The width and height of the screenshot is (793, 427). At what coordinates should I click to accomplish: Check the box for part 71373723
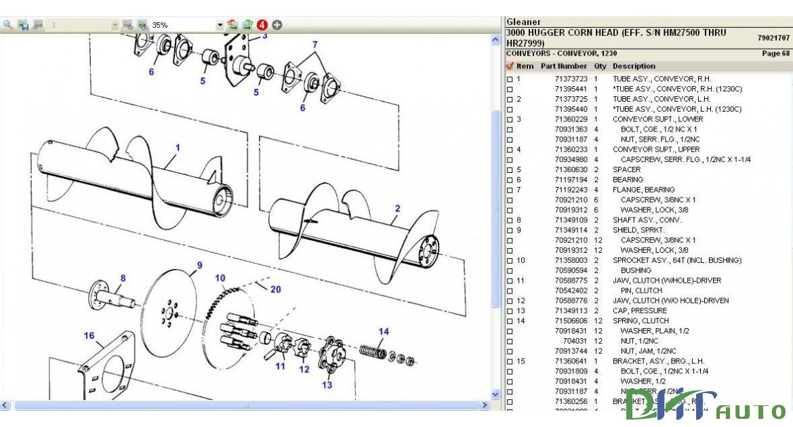point(510,79)
